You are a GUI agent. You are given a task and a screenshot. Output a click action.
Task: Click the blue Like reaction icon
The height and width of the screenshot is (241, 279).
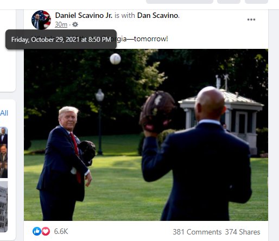37,231
